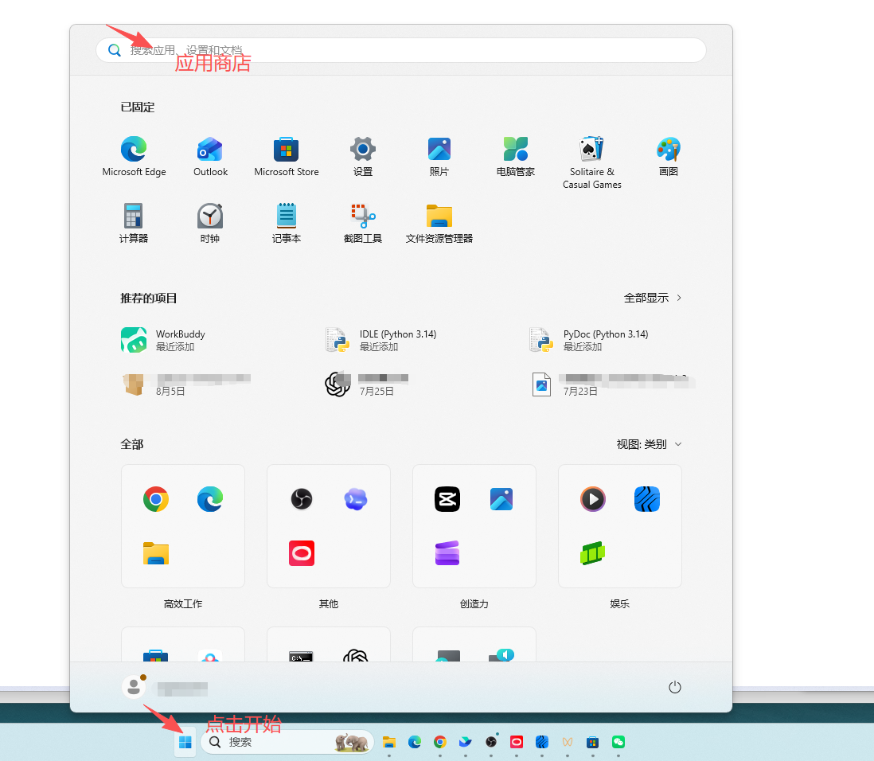Launch CapCut in the 创造力 group
874x761 pixels.
click(447, 499)
